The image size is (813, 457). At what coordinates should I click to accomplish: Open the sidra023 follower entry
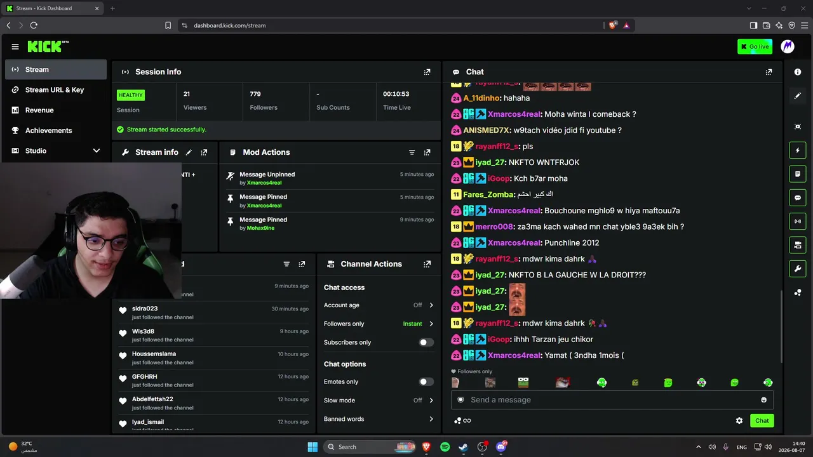coord(215,312)
